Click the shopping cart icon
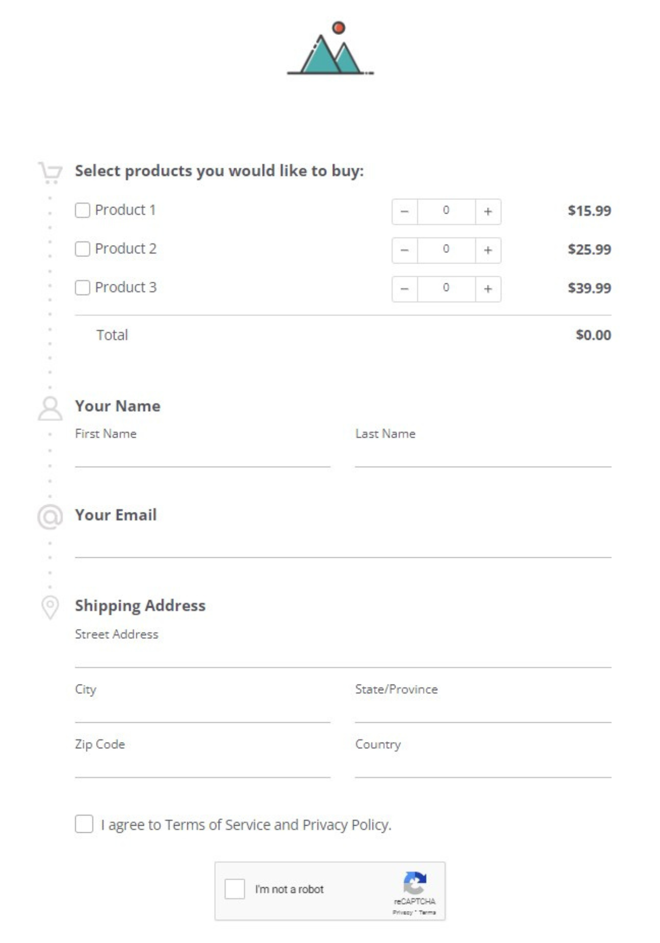Viewport: 660px width, 943px height. [x=50, y=172]
